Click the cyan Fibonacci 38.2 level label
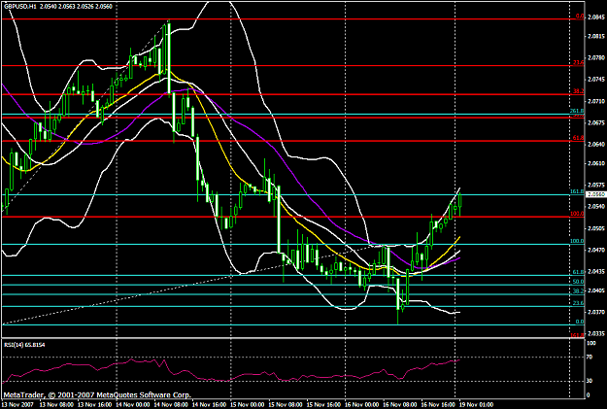 (x=579, y=291)
